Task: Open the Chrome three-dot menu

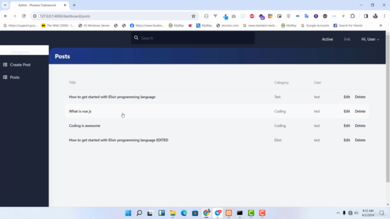Action: (x=385, y=16)
